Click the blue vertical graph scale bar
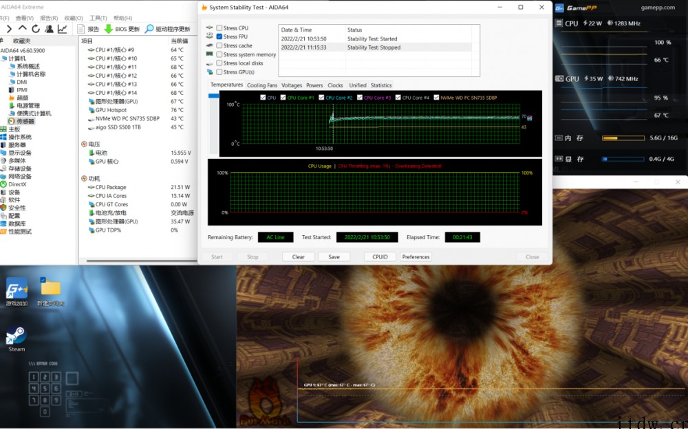The height and width of the screenshot is (429, 688). [x=214, y=96]
